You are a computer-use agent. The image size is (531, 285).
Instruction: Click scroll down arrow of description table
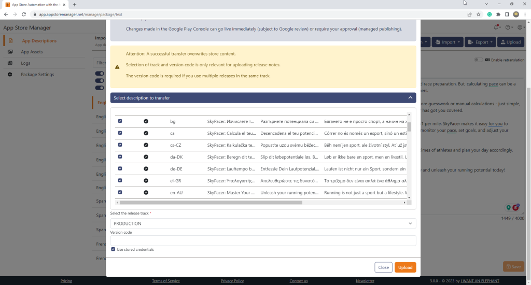pyautogui.click(x=409, y=197)
